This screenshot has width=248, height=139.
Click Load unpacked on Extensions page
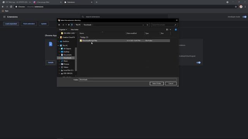(x=11, y=24)
